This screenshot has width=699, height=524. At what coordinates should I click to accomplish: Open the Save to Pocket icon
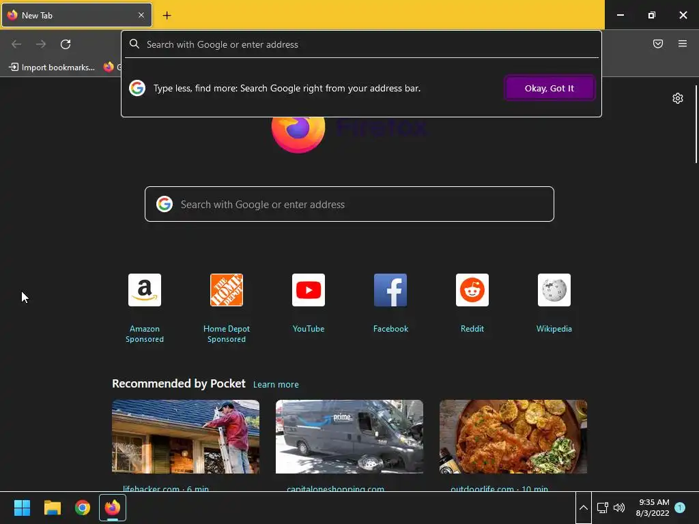[658, 44]
